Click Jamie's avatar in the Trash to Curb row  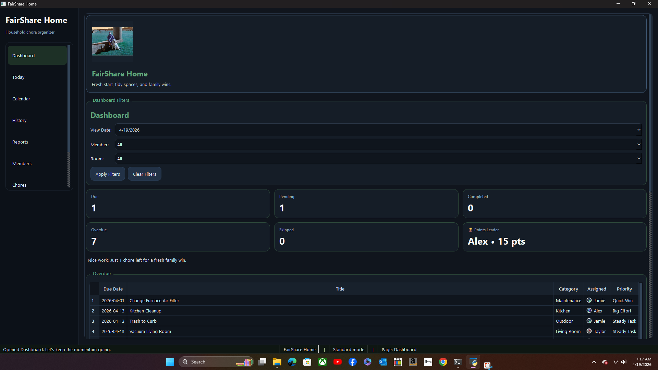coord(589,321)
